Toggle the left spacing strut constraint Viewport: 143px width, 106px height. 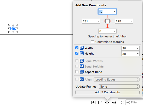click(x=103, y=21)
